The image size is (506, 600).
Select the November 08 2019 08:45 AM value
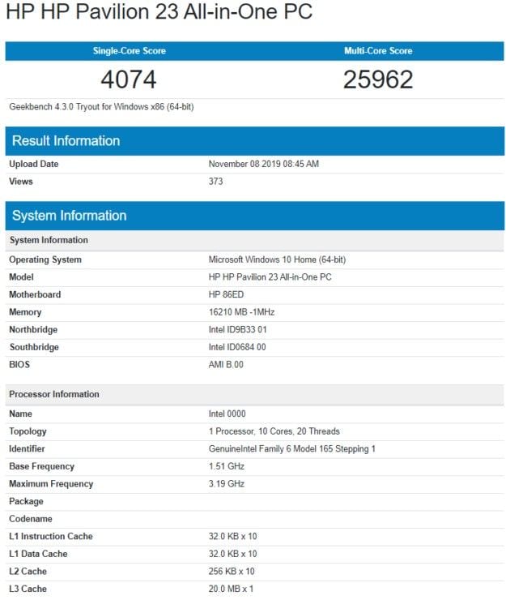tap(263, 164)
